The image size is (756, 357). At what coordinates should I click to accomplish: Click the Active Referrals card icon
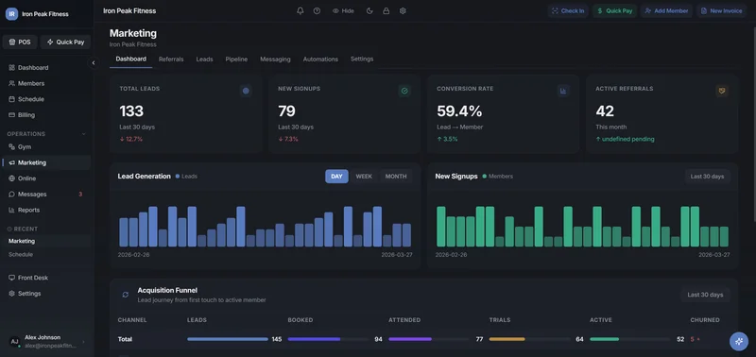pos(722,91)
